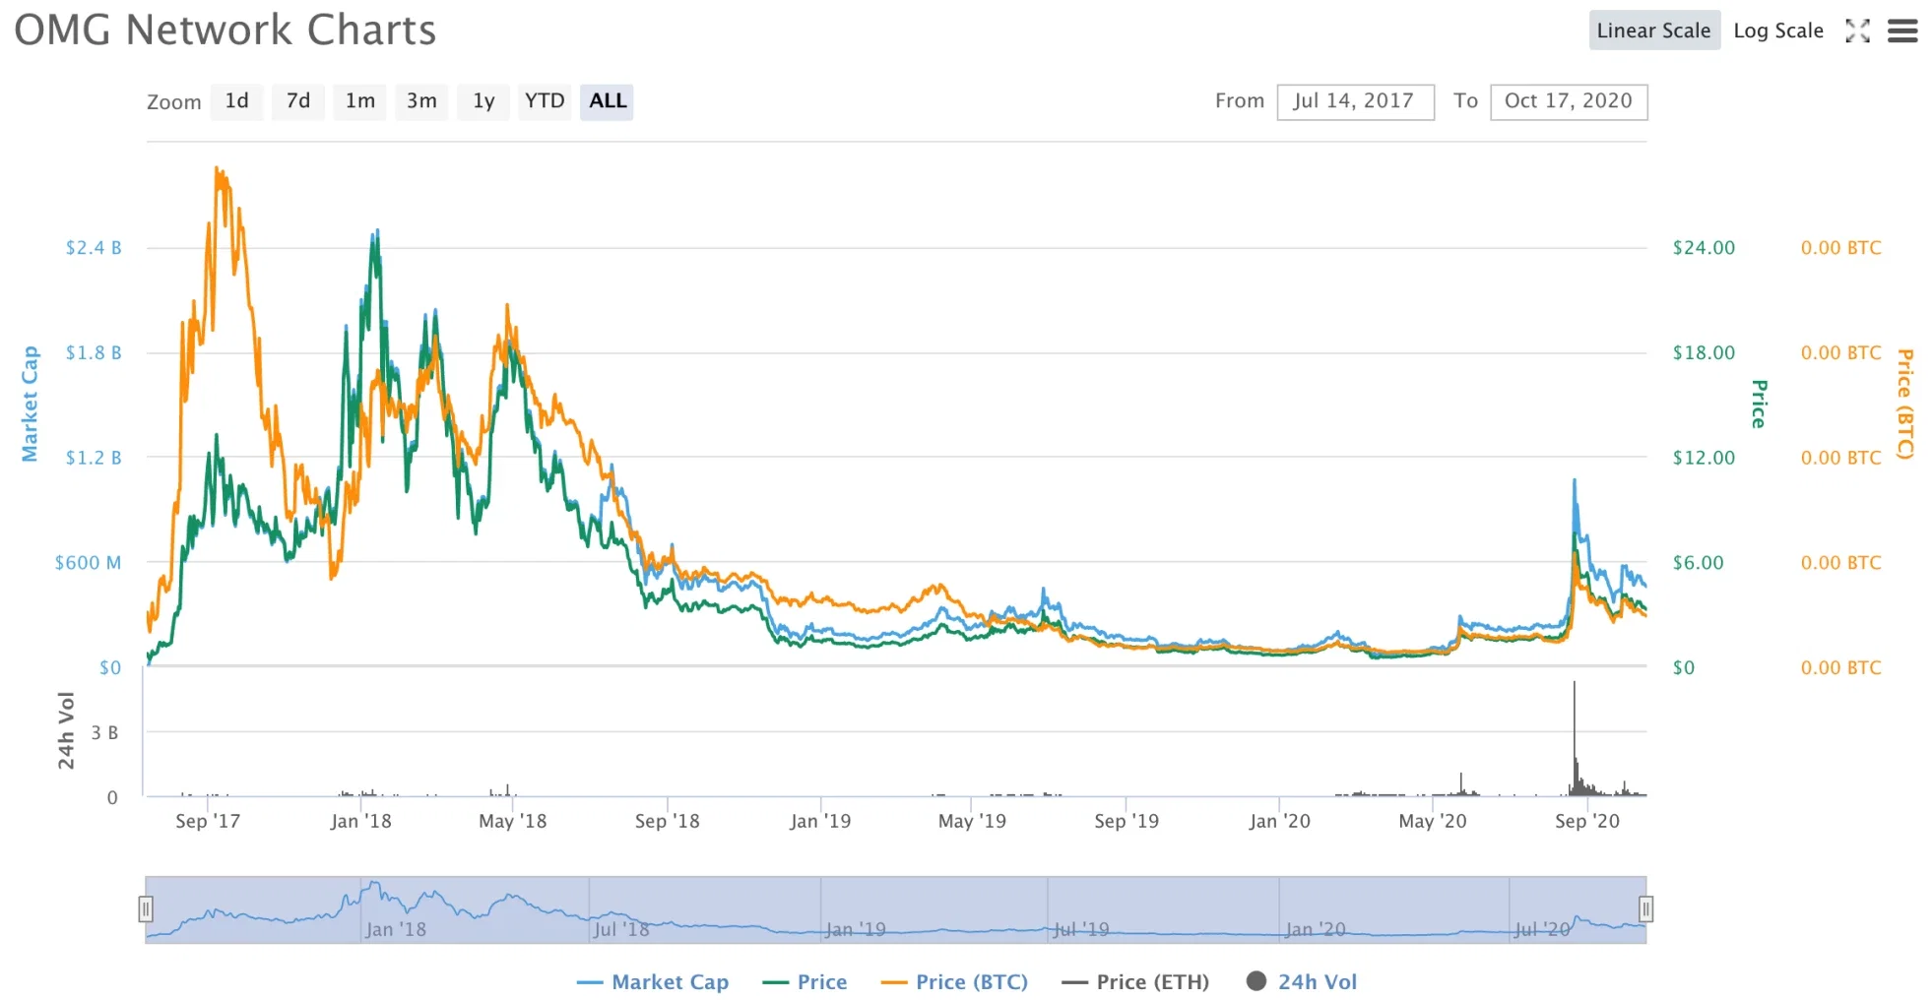Click the "Sep '17" x-axis label
The image size is (1932, 1000).
pos(208,821)
